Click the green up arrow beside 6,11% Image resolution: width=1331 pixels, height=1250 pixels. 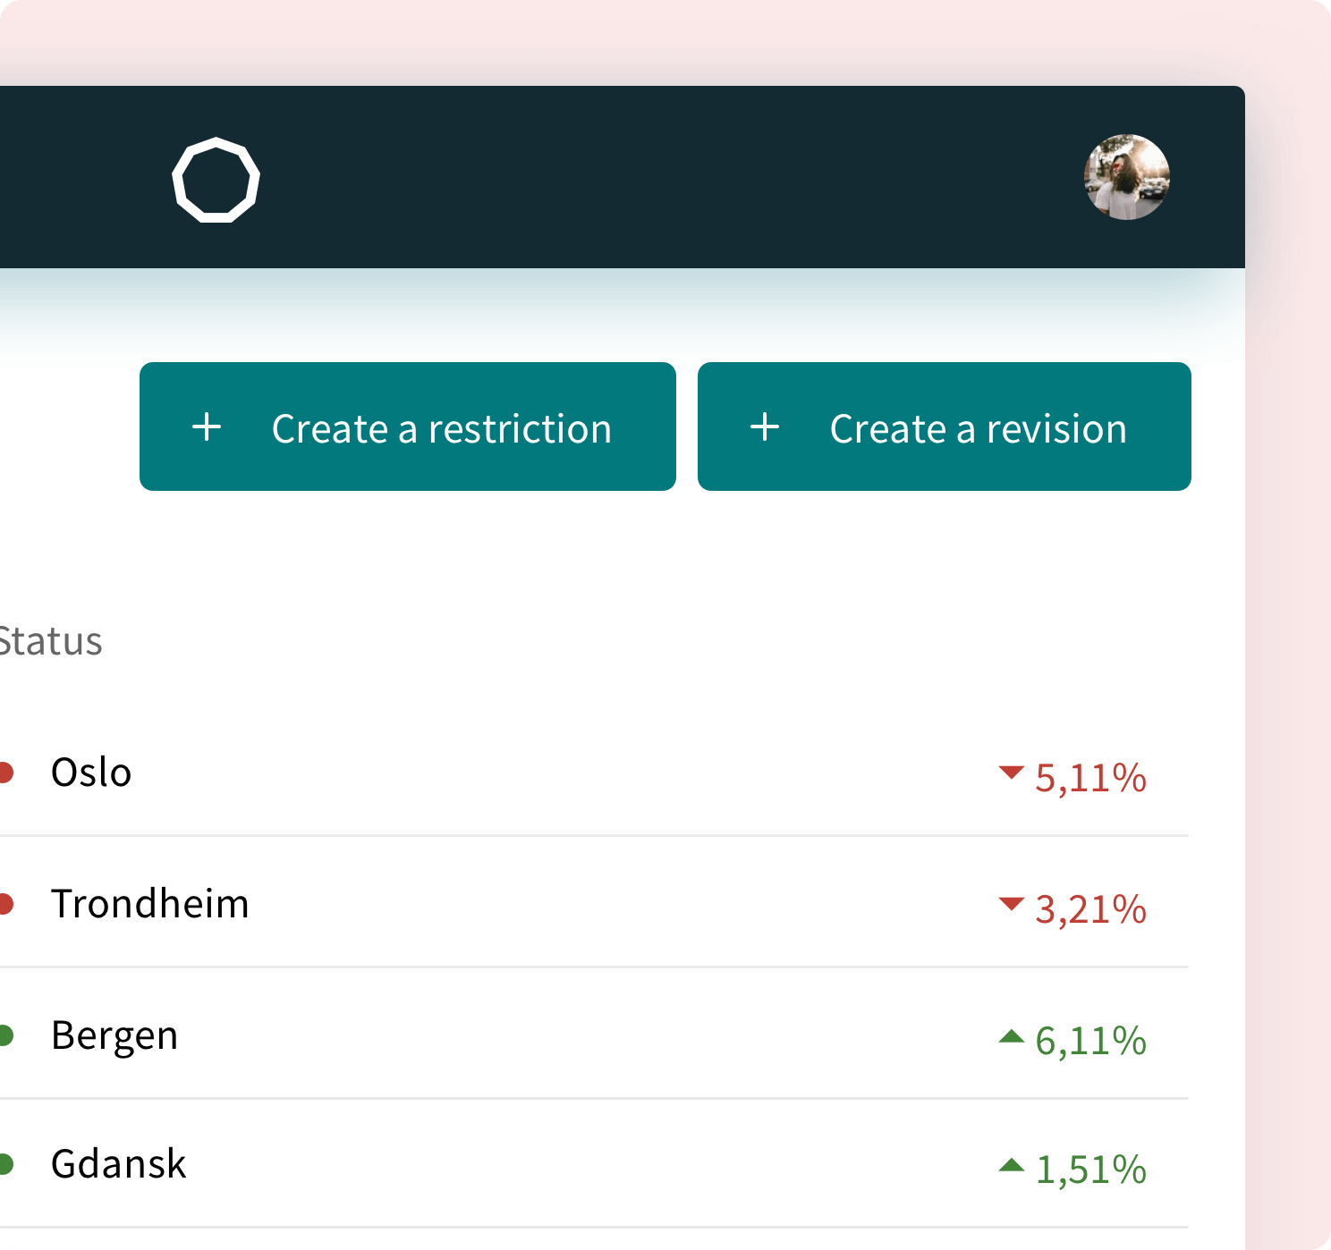[x=1011, y=1036]
